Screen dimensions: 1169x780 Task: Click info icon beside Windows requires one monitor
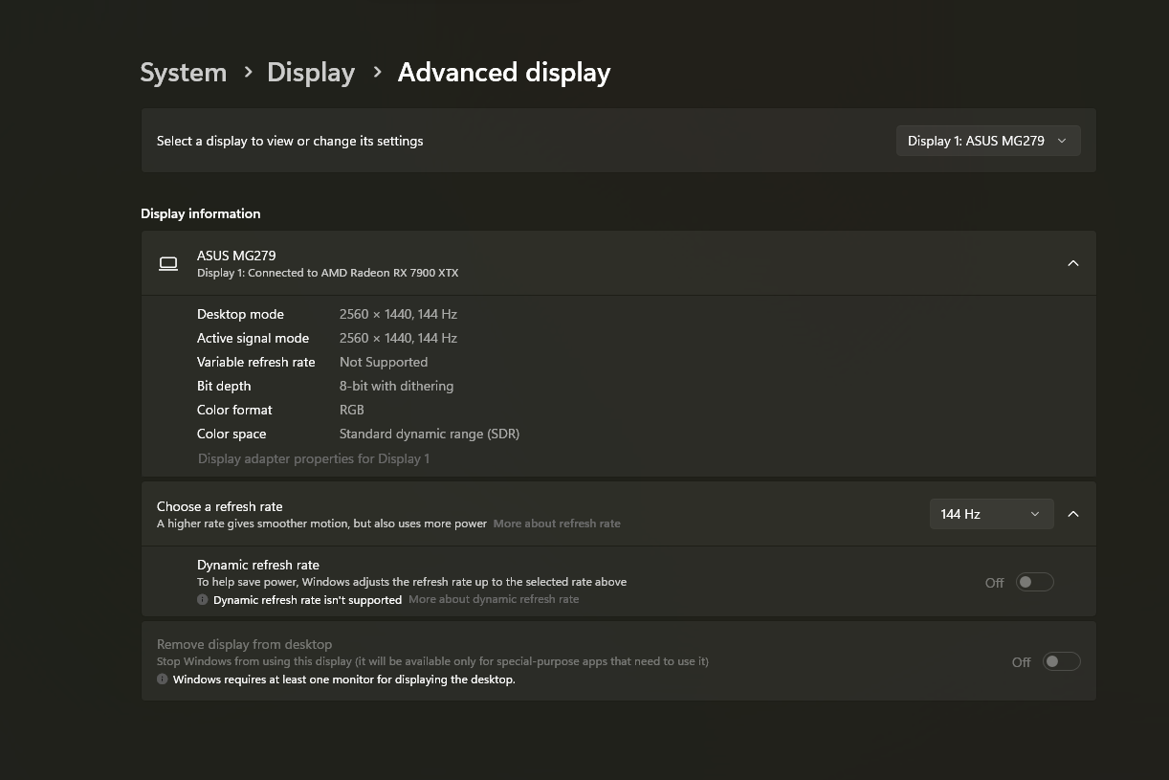(163, 680)
